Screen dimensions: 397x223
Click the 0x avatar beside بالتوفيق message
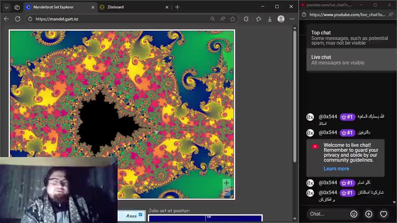coord(310,133)
